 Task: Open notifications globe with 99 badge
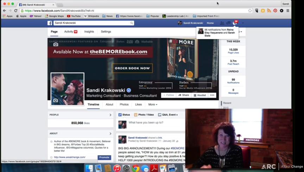[235, 23]
